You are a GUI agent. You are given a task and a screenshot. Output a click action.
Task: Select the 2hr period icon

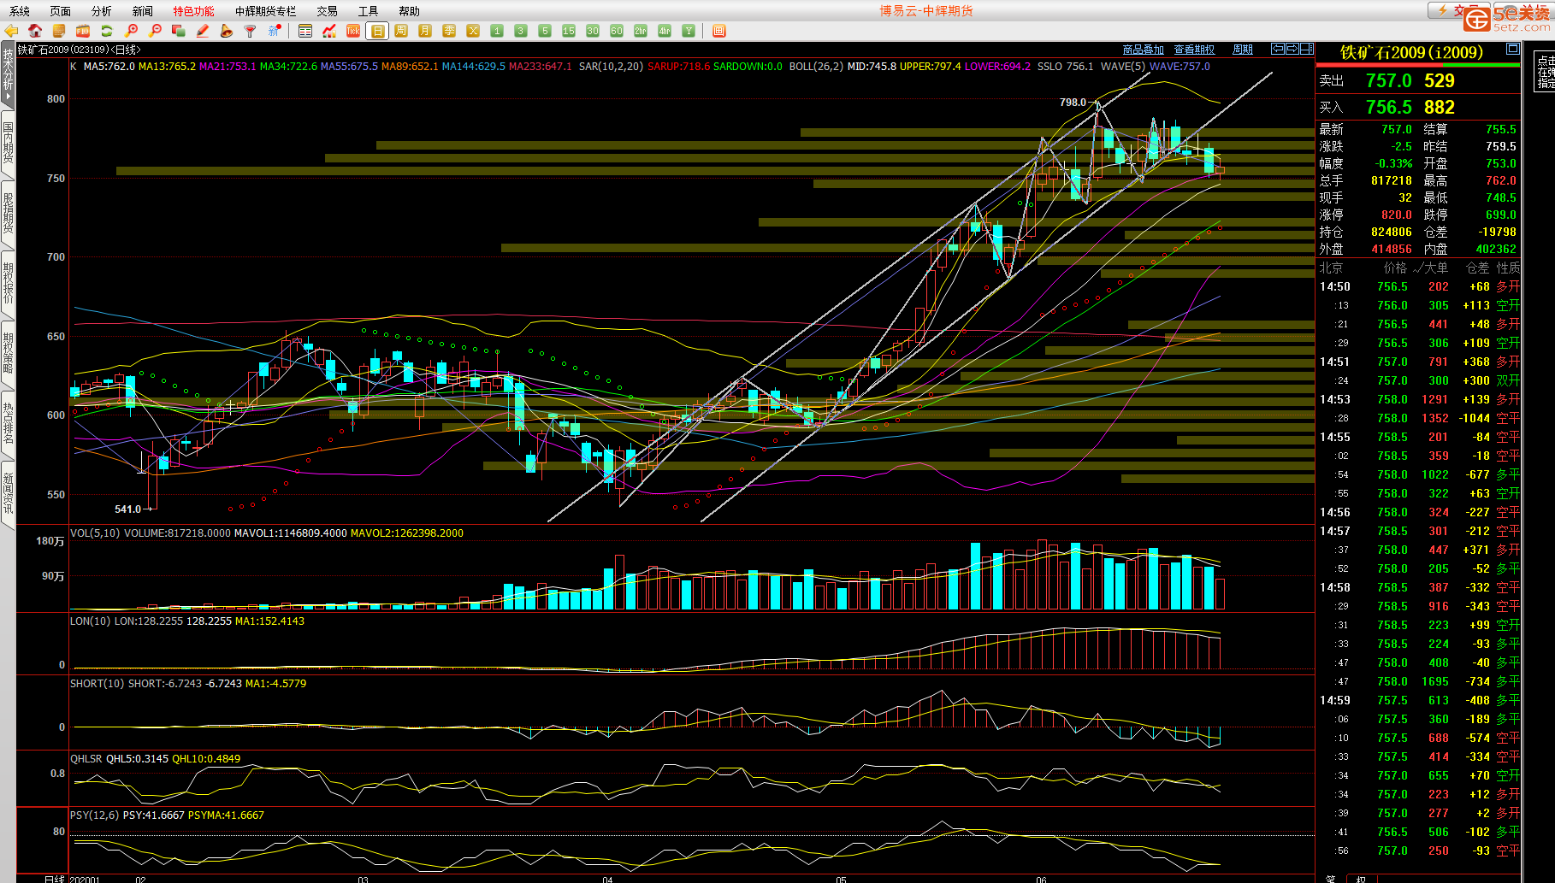point(641,31)
